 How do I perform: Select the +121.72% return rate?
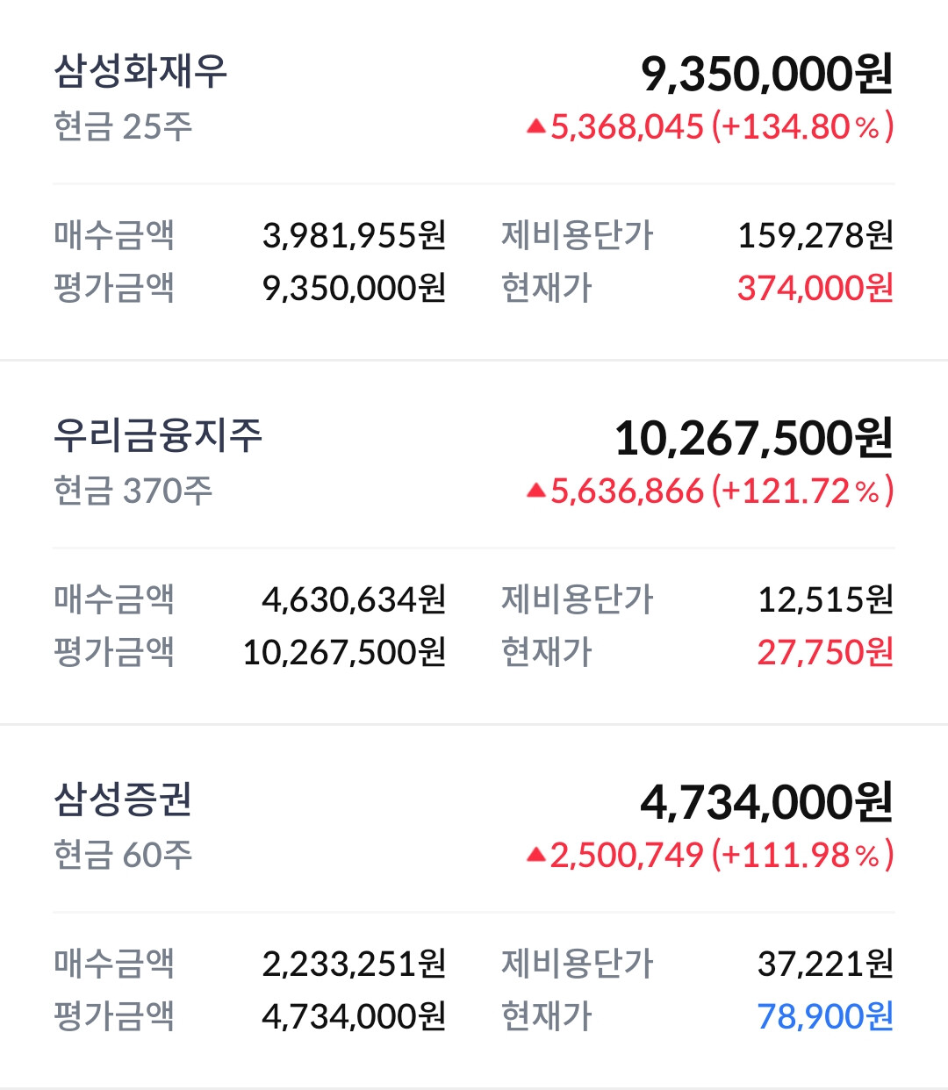(802, 491)
